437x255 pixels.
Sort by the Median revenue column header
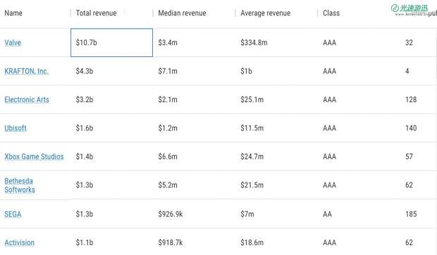click(182, 13)
